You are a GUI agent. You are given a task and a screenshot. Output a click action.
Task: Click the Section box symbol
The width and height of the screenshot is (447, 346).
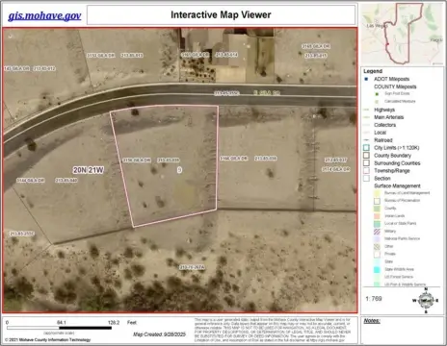(x=366, y=179)
